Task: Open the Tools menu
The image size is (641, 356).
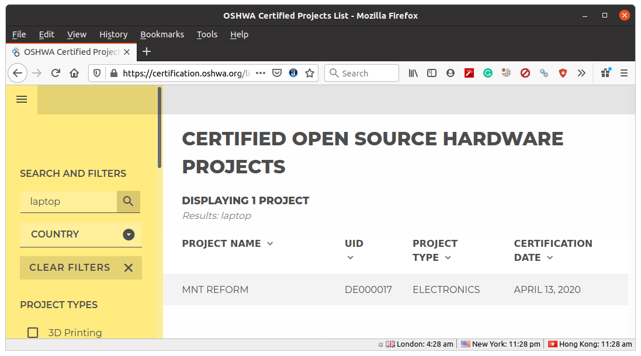Action: coord(207,34)
